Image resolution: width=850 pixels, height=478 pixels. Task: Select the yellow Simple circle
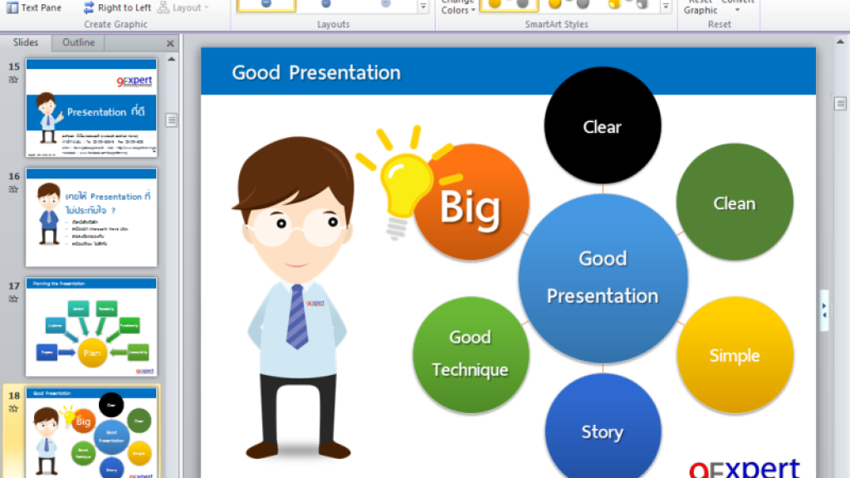[735, 355]
